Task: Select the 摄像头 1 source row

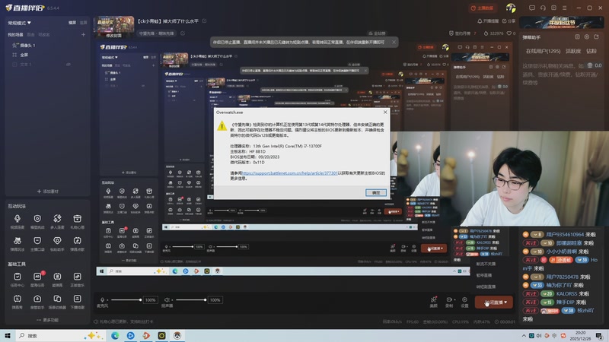Action: point(46,46)
